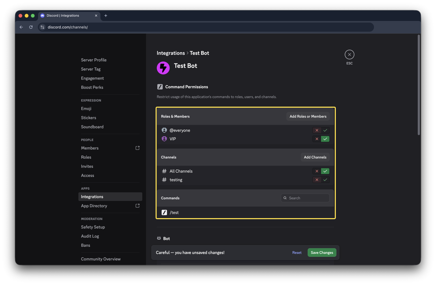This screenshot has width=436, height=285.
Task: Open Safety Setup page
Action: coord(110,227)
